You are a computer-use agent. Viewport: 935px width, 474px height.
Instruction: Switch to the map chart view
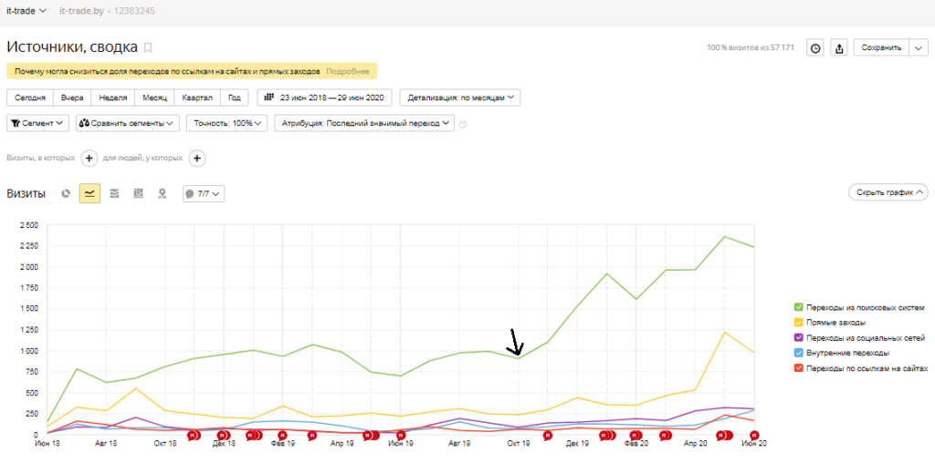[x=162, y=193]
